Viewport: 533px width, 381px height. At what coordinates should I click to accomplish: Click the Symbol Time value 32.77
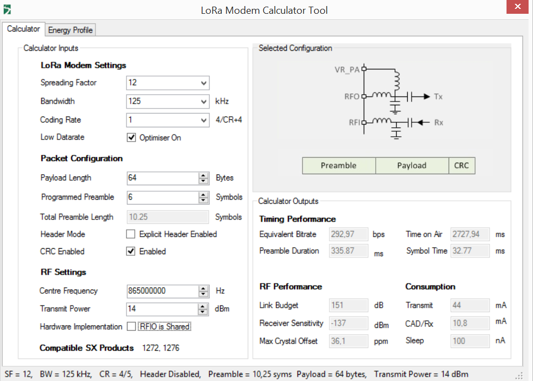(470, 251)
